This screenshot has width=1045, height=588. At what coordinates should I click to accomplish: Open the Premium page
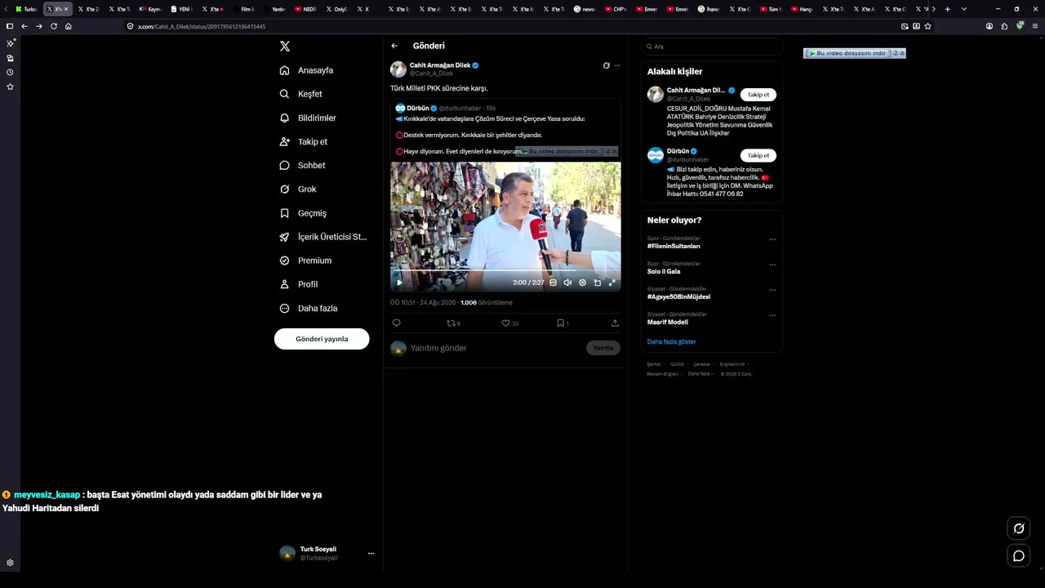coord(305,261)
